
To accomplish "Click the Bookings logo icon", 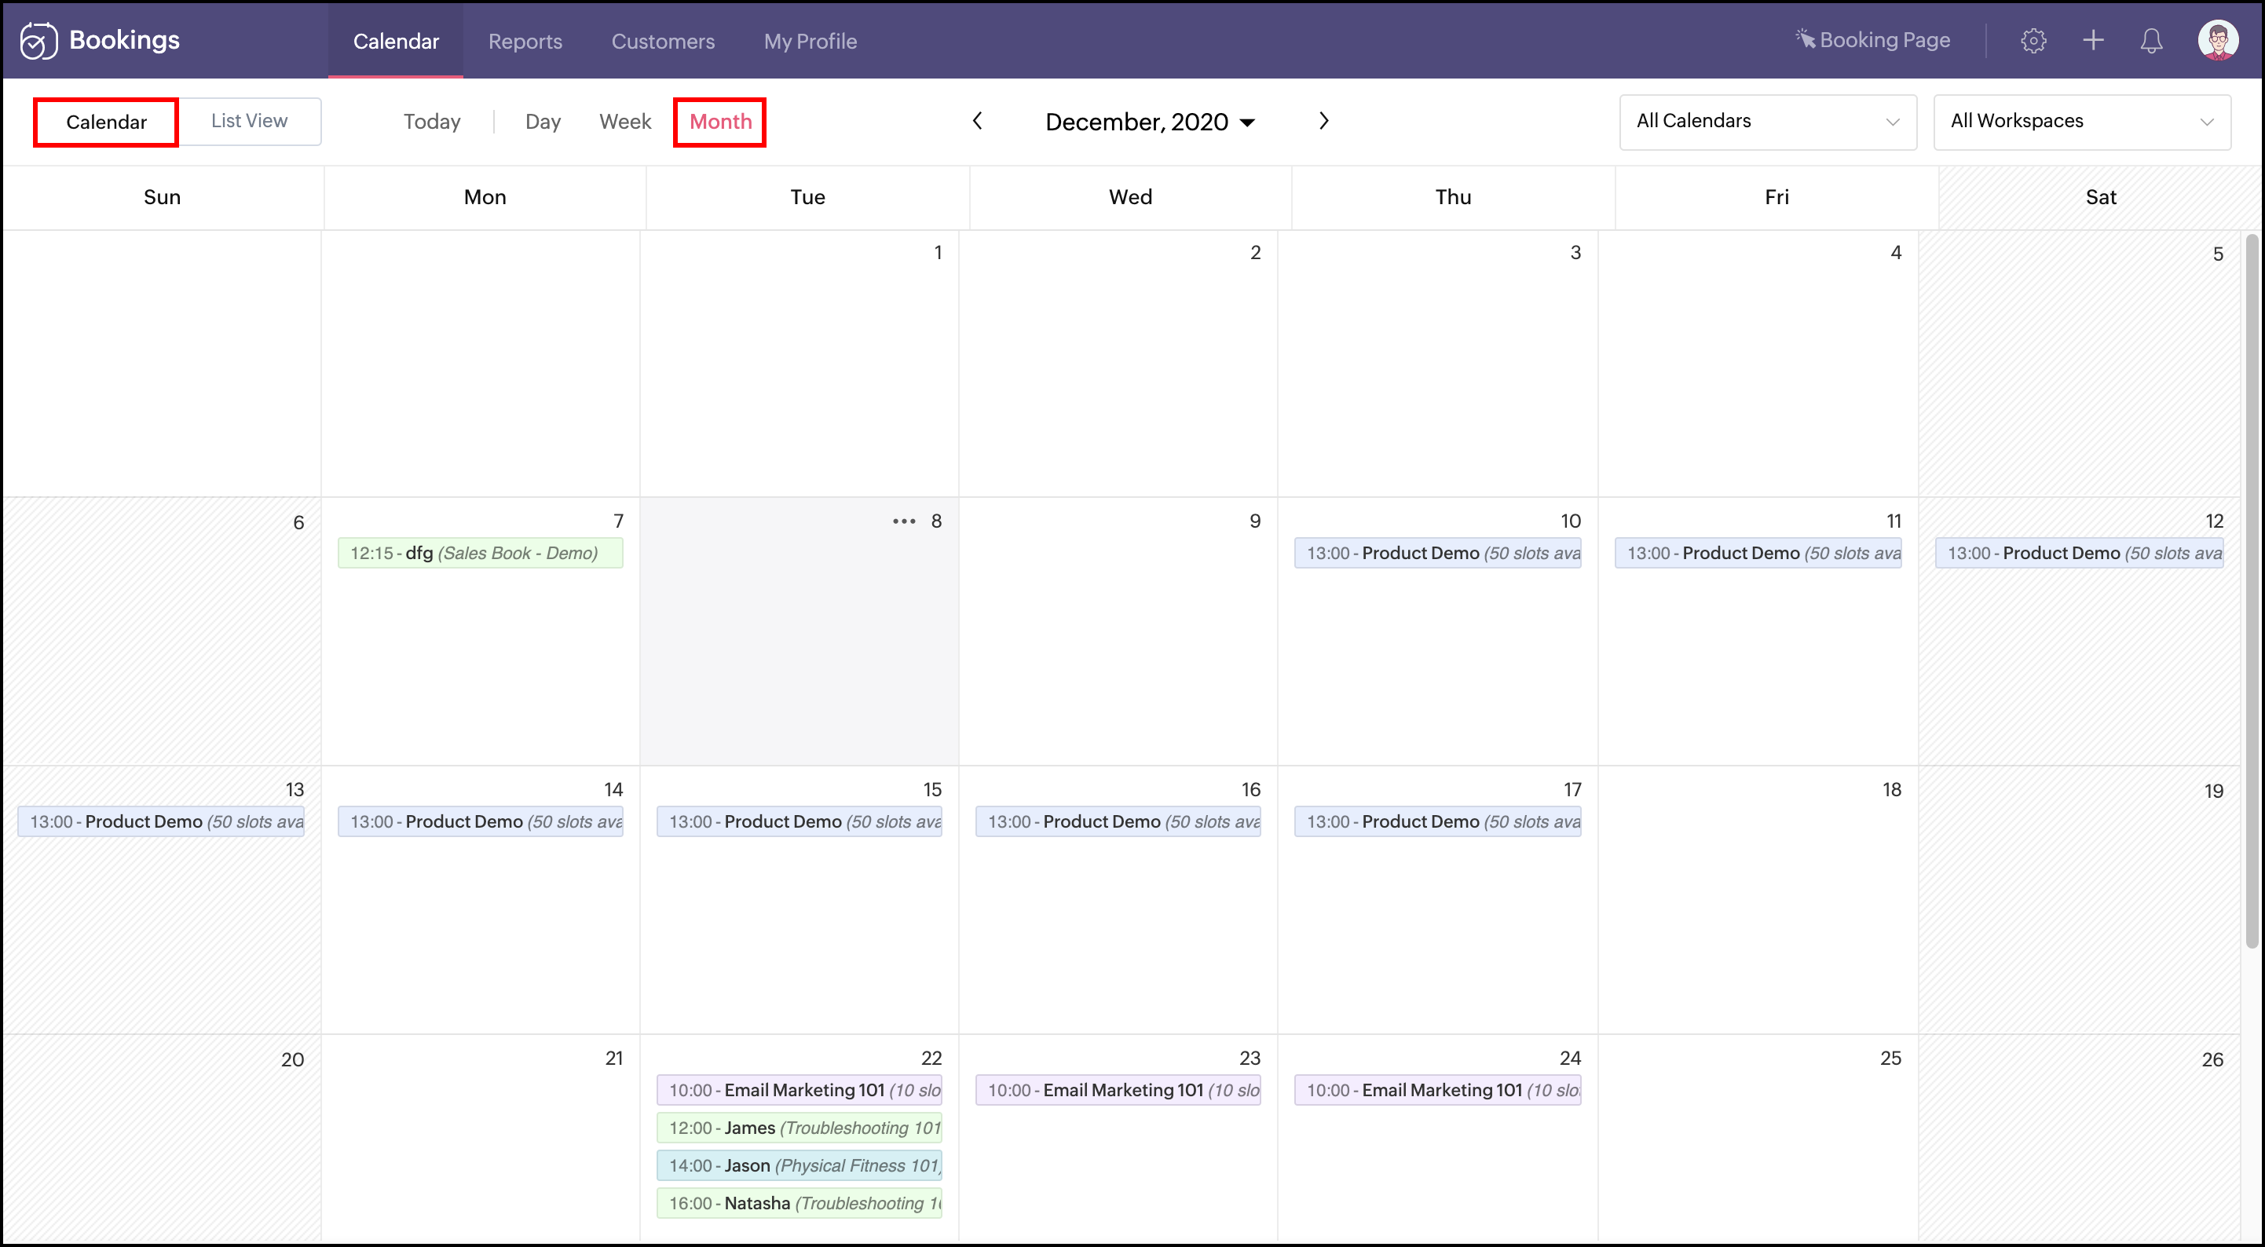I will (38, 41).
